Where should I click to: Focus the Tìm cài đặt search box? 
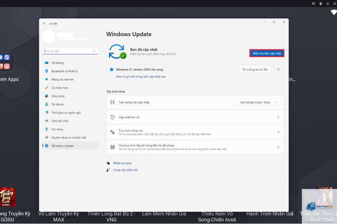click(70, 51)
